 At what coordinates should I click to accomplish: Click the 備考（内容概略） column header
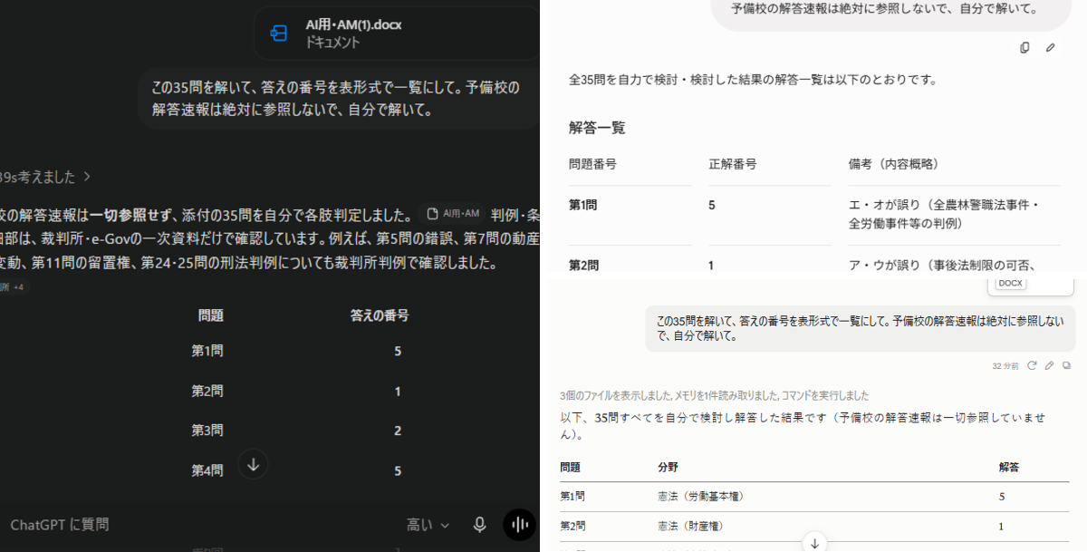pos(894,164)
